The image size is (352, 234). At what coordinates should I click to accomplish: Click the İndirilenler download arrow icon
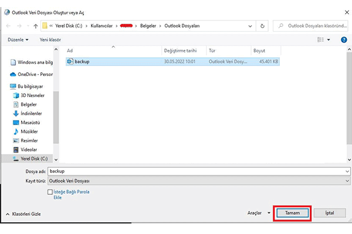pyautogui.click(x=16, y=113)
